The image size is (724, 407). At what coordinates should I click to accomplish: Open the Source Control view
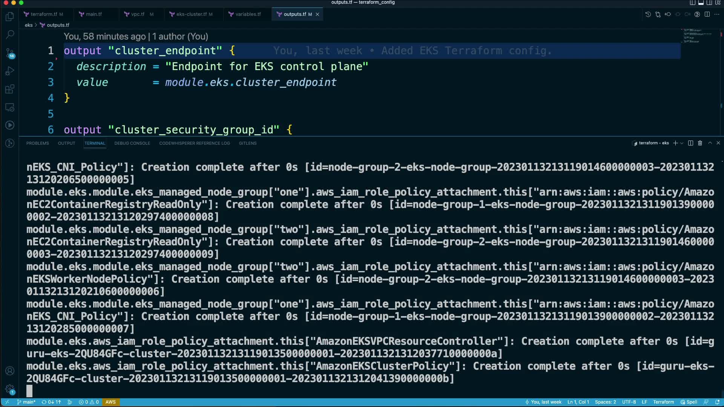10,53
